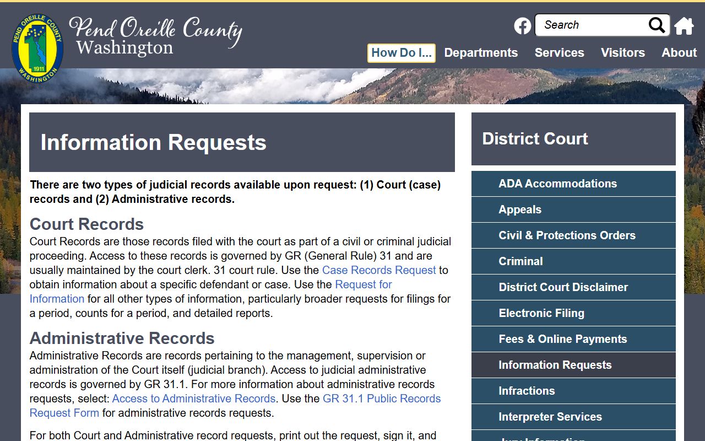Open the Request for Information link
The width and height of the screenshot is (705, 441).
[211, 292]
